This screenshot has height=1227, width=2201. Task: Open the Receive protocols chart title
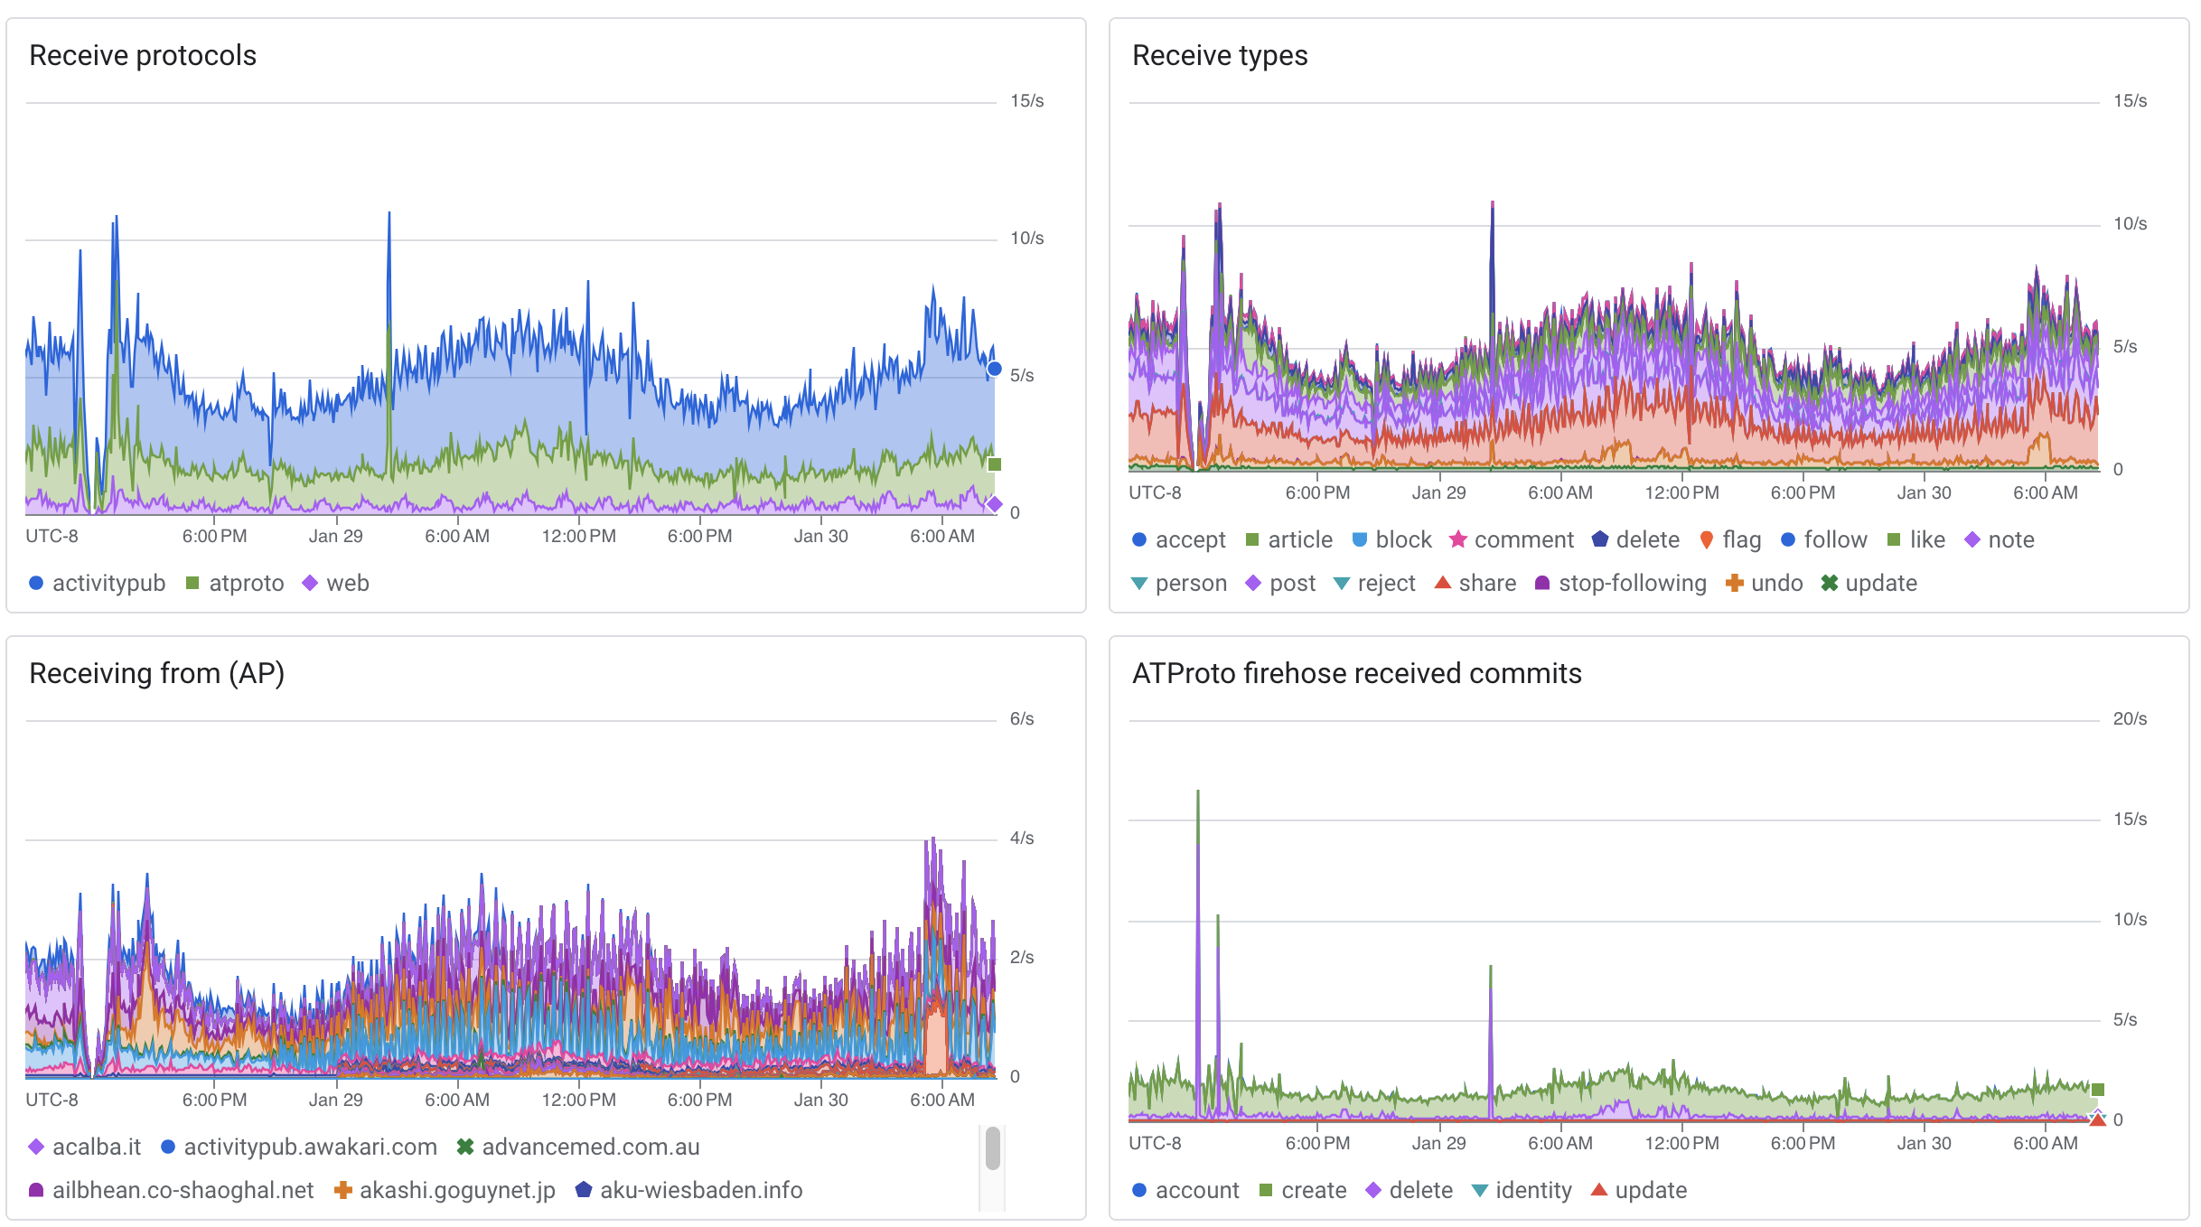(x=143, y=56)
